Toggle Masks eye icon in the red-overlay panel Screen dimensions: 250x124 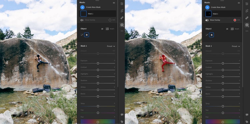(x=239, y=3)
